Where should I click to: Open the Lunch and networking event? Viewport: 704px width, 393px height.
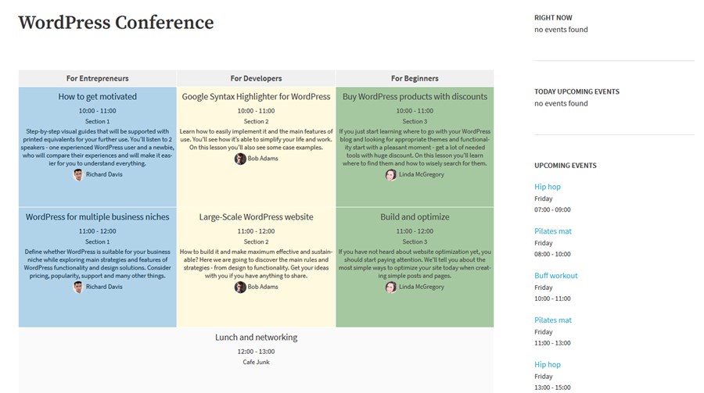click(256, 338)
